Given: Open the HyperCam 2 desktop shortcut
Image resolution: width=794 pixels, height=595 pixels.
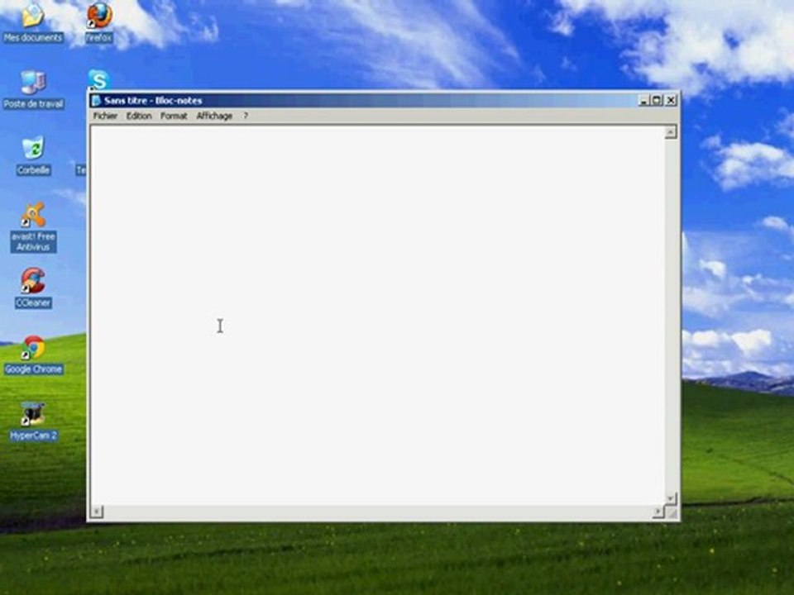Looking at the screenshot, I should point(33,421).
